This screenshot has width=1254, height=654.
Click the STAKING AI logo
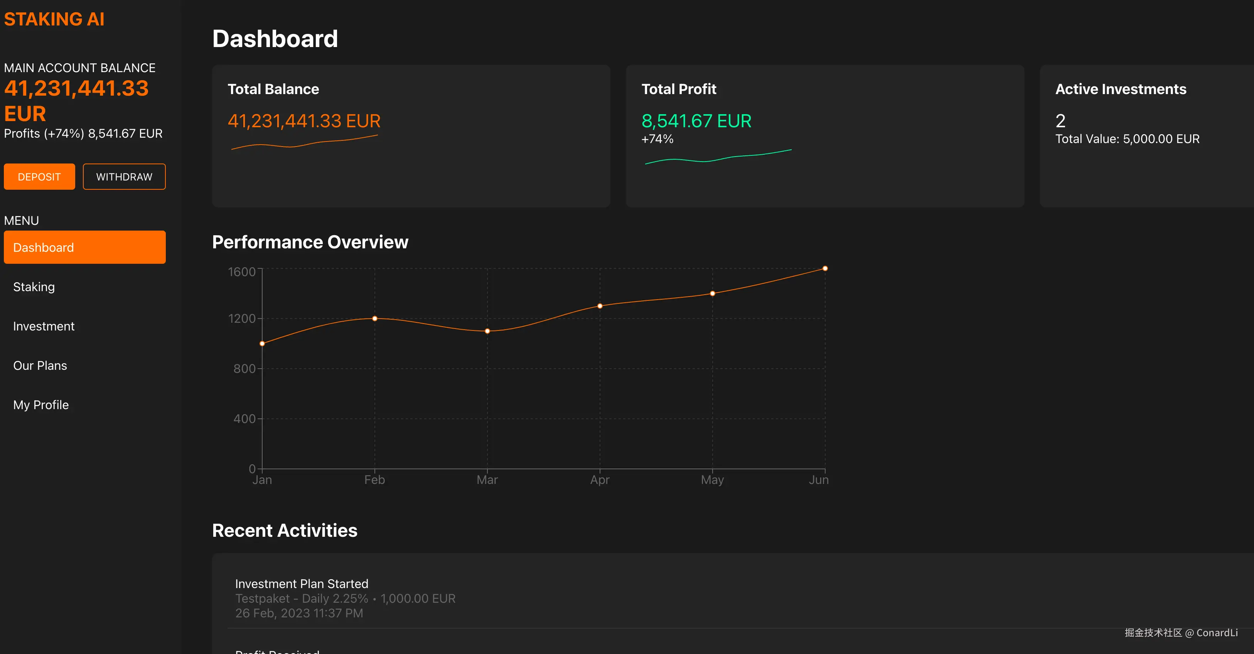point(54,19)
